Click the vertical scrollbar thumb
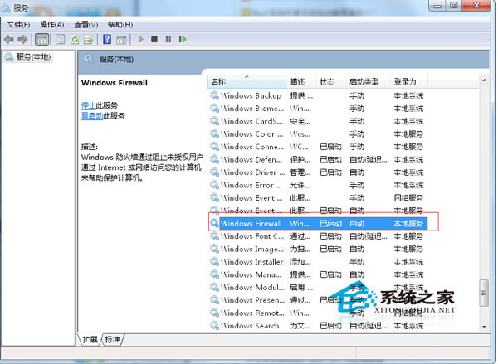The image size is (498, 364). click(484, 293)
